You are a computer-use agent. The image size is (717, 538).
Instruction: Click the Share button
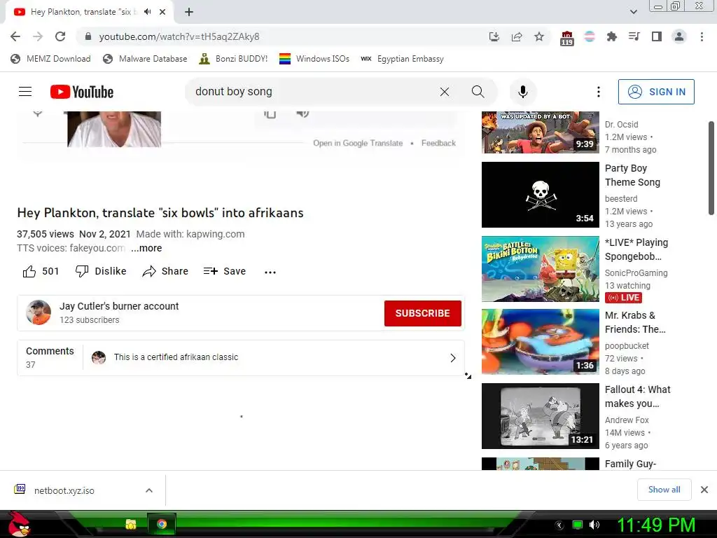click(165, 271)
